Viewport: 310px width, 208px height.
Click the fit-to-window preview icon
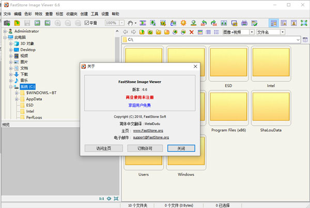click(116, 199)
